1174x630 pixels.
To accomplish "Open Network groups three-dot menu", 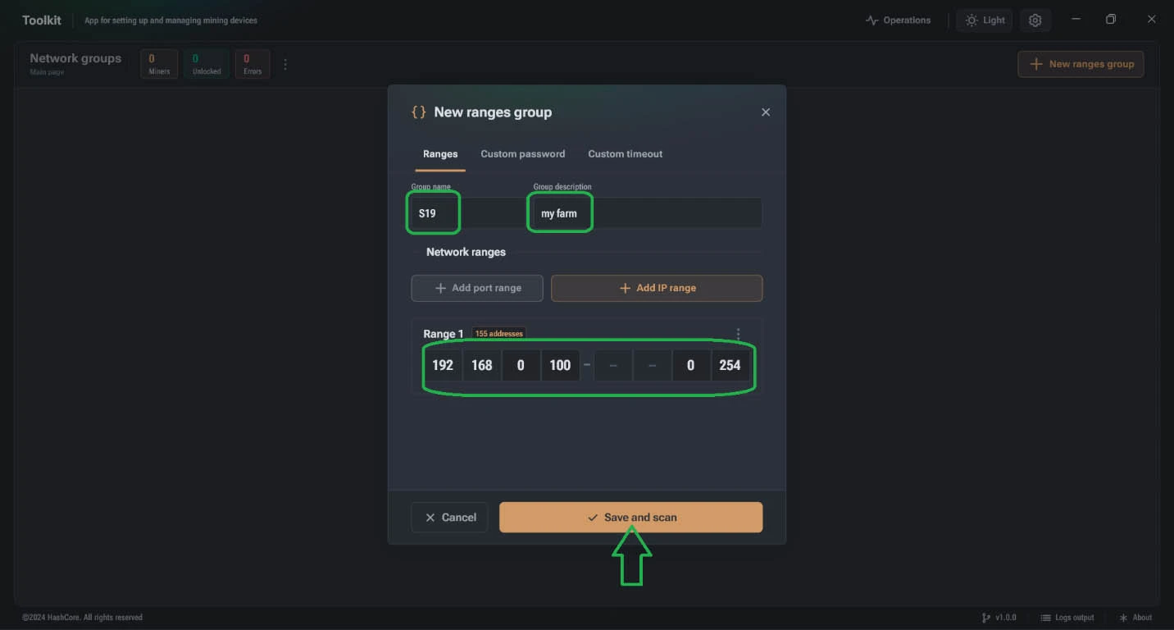I will (x=285, y=64).
